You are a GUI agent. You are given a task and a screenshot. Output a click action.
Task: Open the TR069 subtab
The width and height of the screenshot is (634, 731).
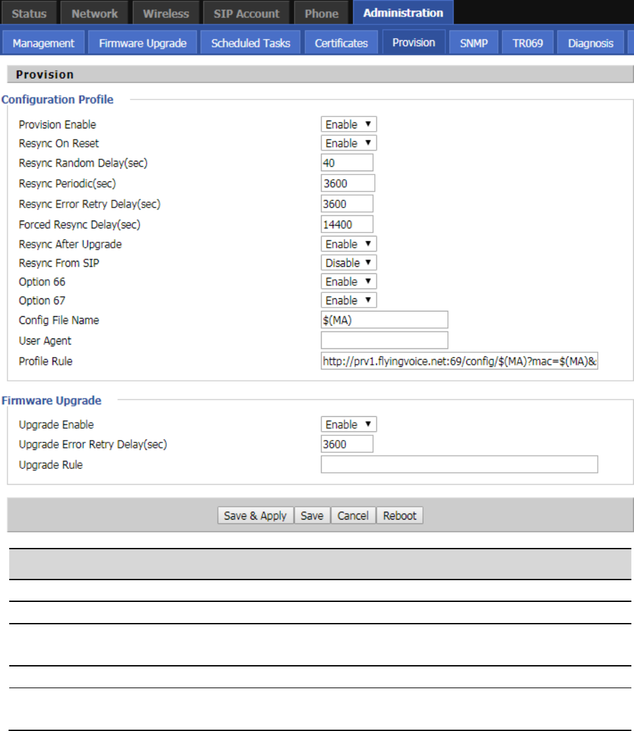coord(527,43)
